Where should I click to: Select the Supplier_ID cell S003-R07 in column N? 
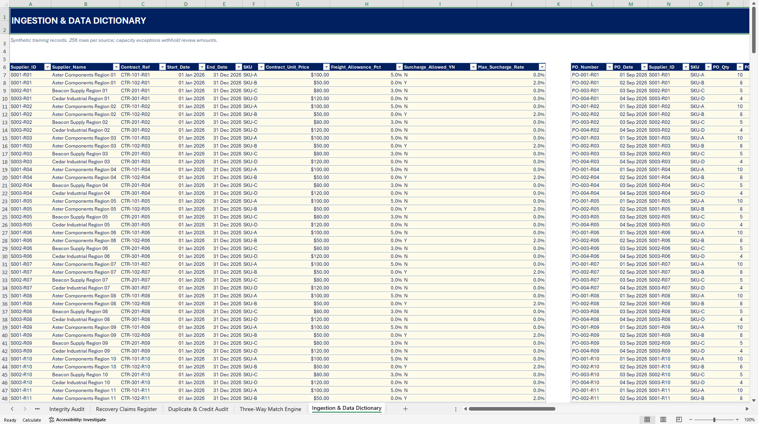(668, 288)
